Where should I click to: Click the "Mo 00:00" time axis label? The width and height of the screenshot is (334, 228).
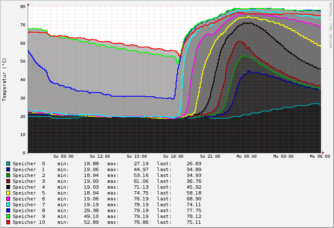coord(246,156)
